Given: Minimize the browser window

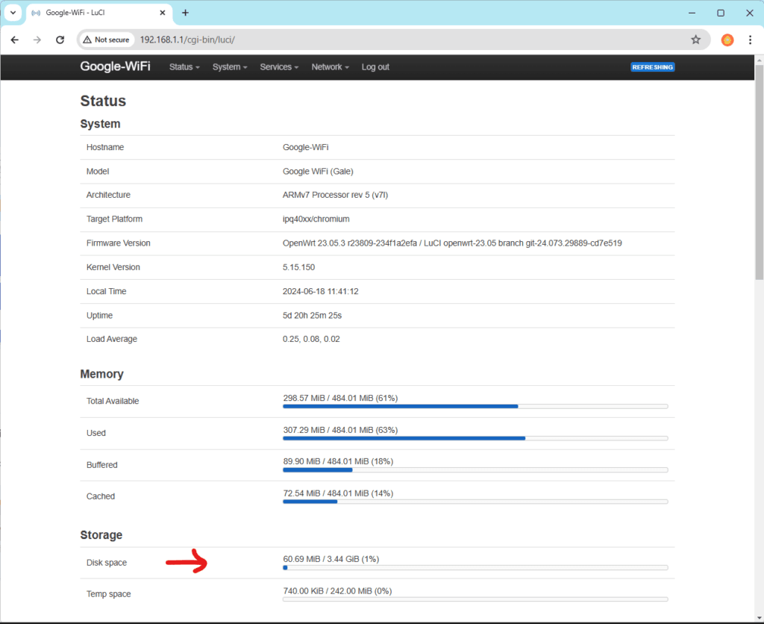Looking at the screenshot, I should click(x=692, y=13).
